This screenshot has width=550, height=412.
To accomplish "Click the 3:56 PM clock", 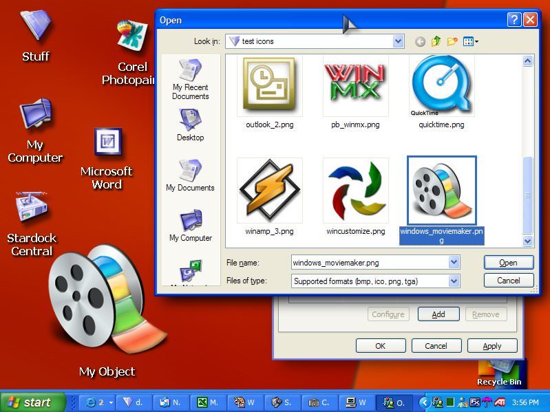I will coord(525,402).
